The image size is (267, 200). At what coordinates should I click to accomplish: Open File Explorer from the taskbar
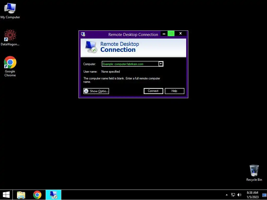tap(21, 195)
